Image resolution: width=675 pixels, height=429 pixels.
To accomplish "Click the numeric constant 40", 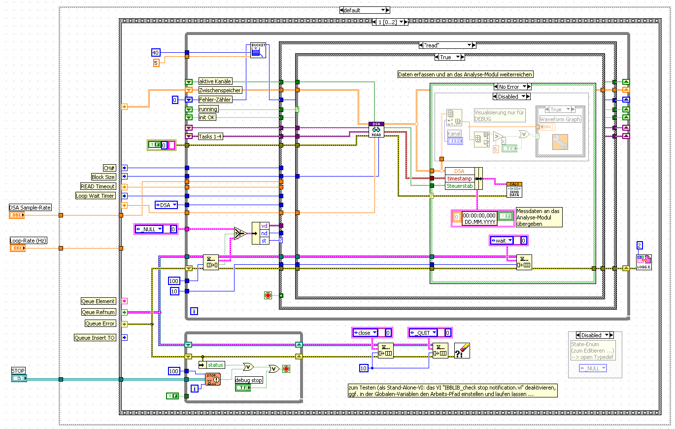I will [156, 53].
